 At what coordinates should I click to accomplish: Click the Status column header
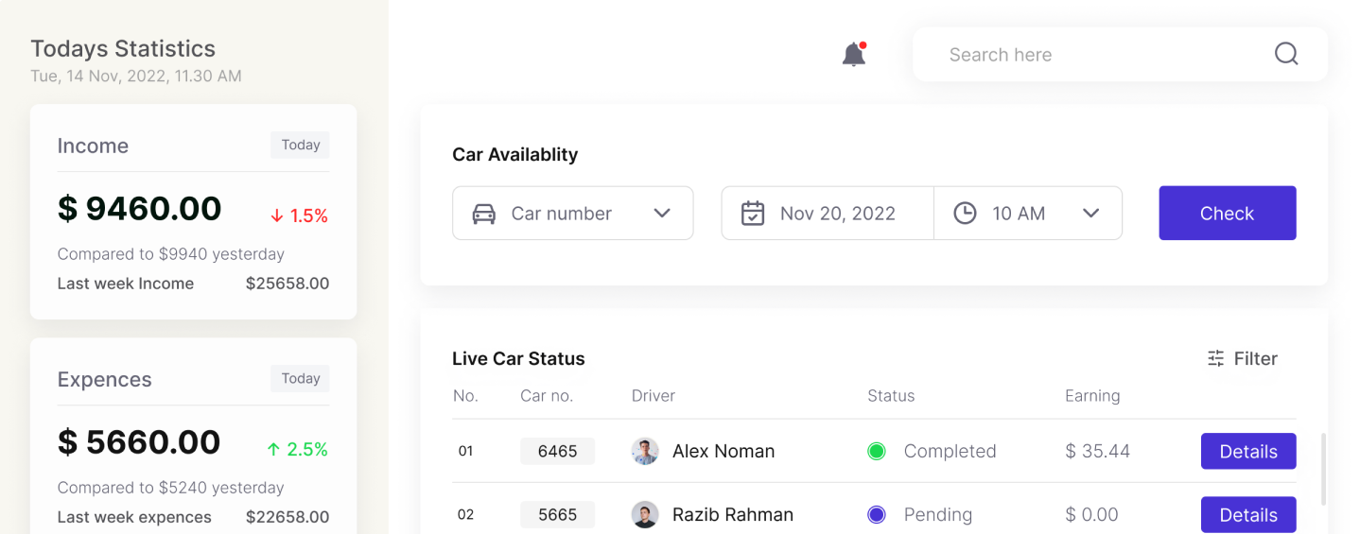891,395
